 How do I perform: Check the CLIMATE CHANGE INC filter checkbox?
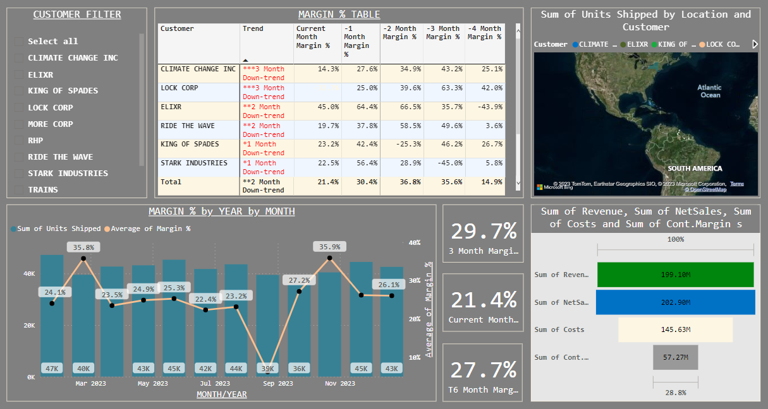pos(18,57)
